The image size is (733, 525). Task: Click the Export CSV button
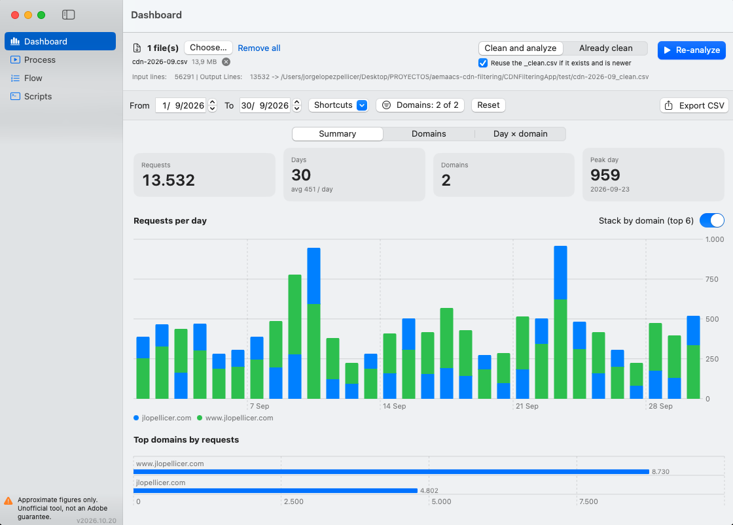coord(694,105)
